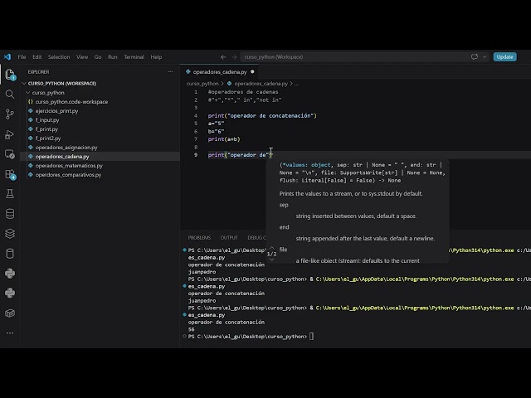Open the File menu
Screen dimensions: 531x398
tap(22, 57)
